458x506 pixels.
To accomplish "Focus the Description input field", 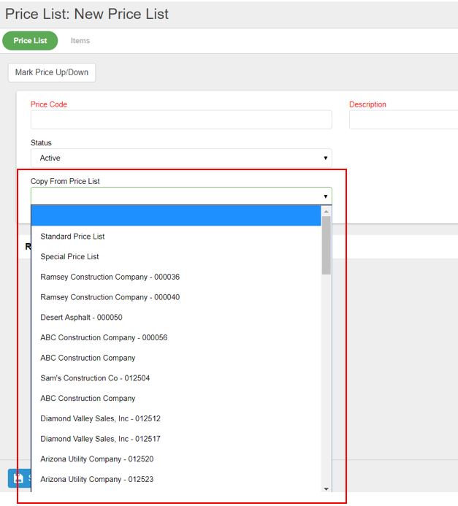I will click(403, 120).
